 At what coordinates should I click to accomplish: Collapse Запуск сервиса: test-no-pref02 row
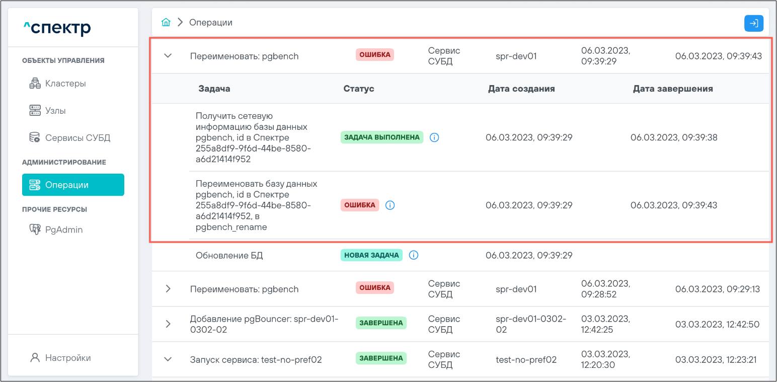(x=168, y=359)
